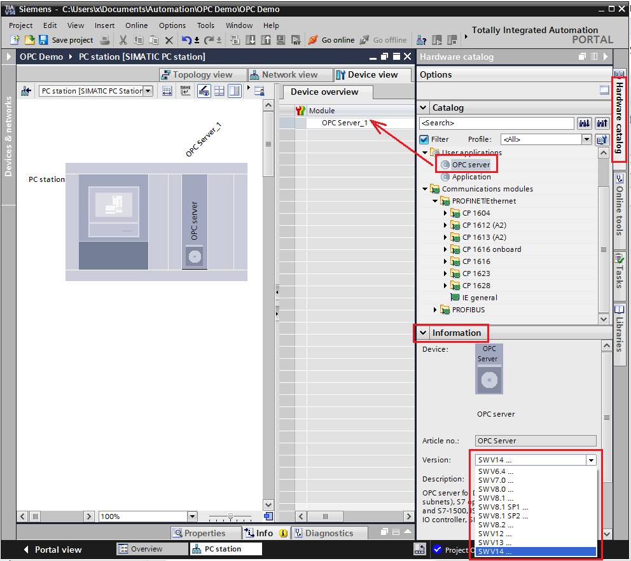This screenshot has height=561, width=631.
Task: Collapse the Communications modules folder
Action: pos(425,189)
